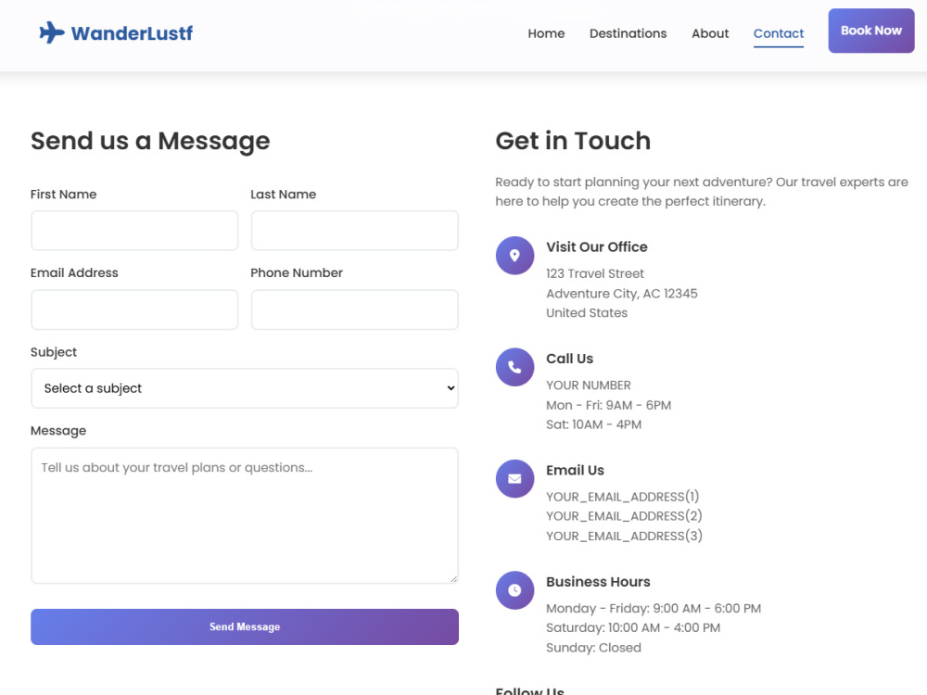Click the 'Email Address' label
Image resolution: width=927 pixels, height=695 pixels.
coord(74,273)
